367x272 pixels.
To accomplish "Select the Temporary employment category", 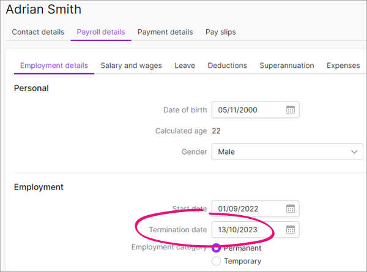I will pyautogui.click(x=216, y=261).
